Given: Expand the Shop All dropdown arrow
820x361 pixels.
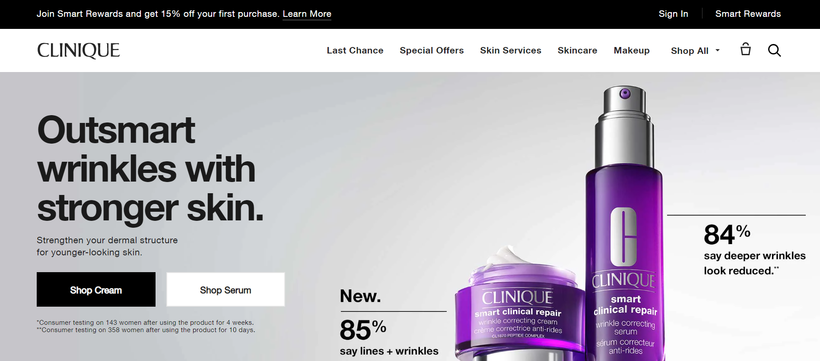Looking at the screenshot, I should (718, 50).
